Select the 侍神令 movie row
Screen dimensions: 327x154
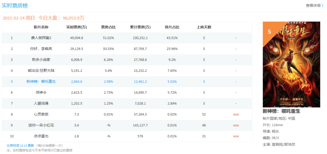[x=127, y=93]
